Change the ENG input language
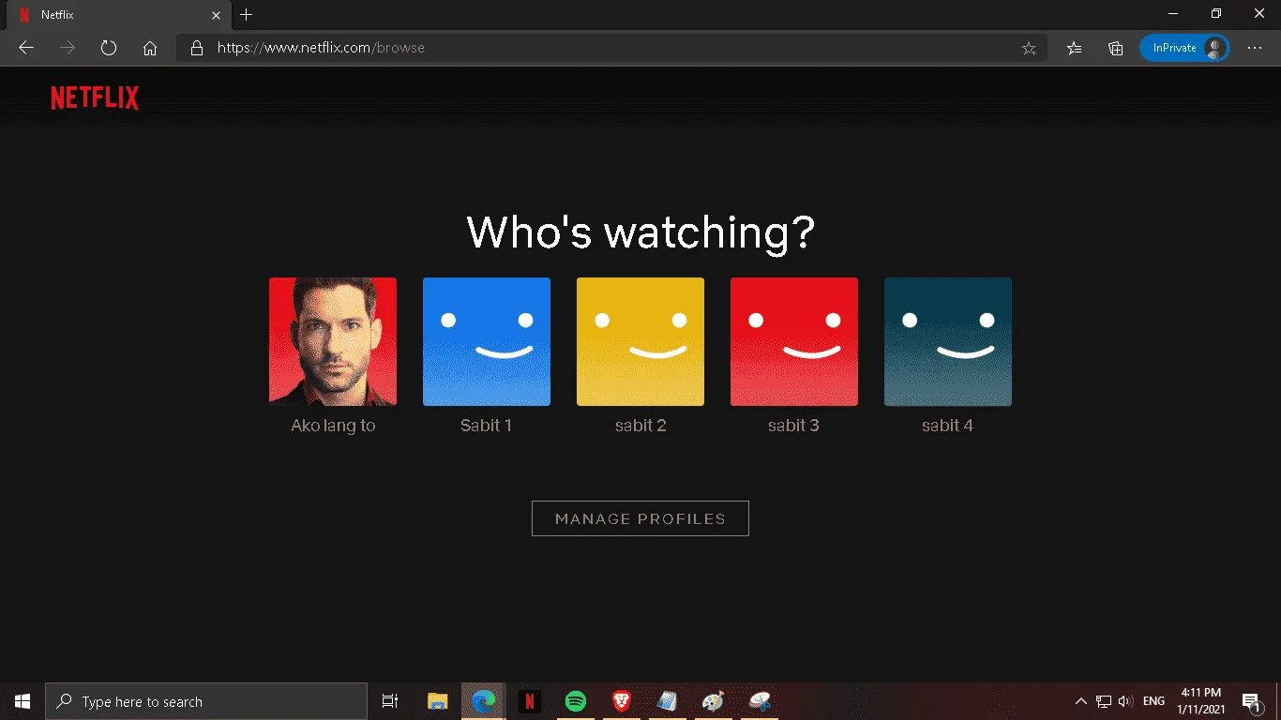This screenshot has width=1281, height=720. click(x=1154, y=701)
